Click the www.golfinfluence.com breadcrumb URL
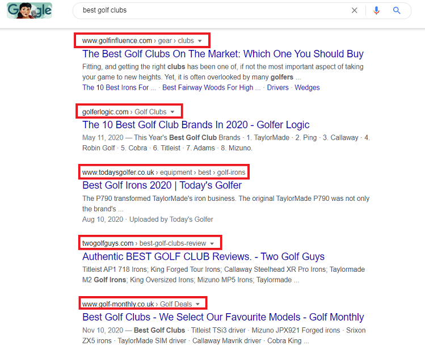 (138, 41)
